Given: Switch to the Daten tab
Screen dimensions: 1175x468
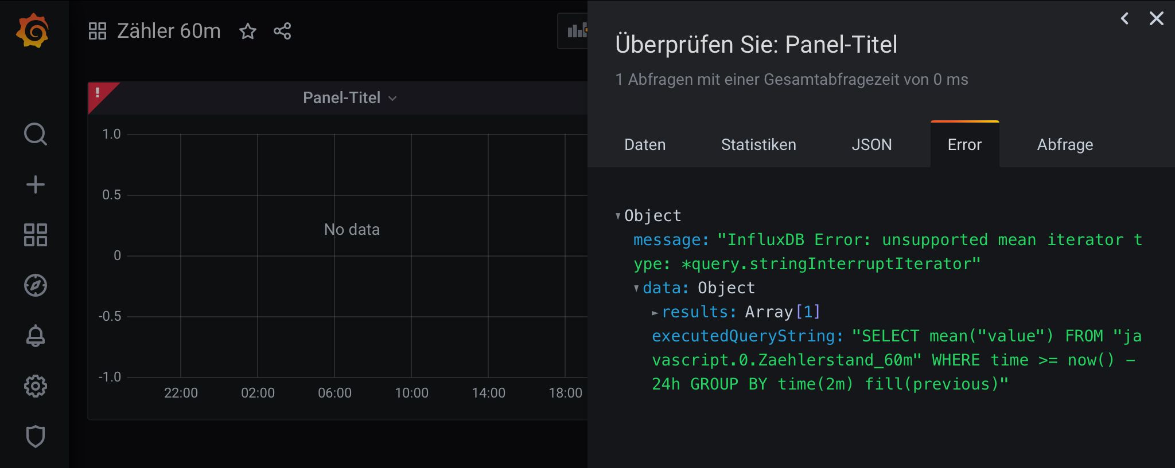Looking at the screenshot, I should [645, 144].
